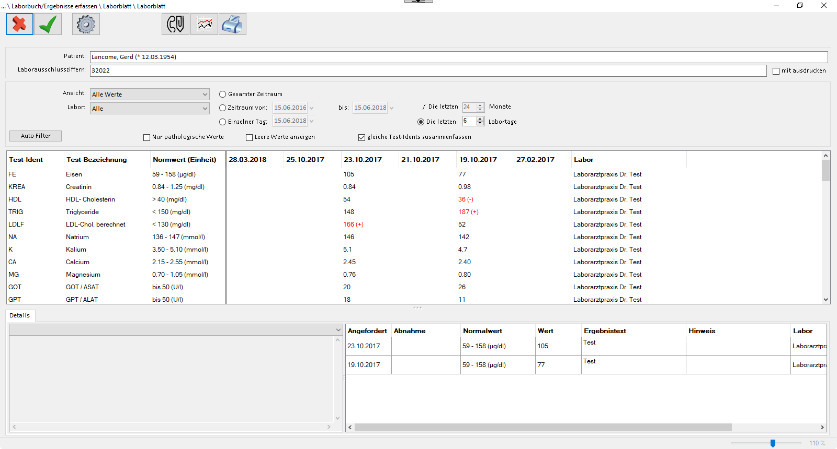The image size is (837, 449).
Task: Choose 'Einzelner Tag' radio option
Action: tap(223, 122)
